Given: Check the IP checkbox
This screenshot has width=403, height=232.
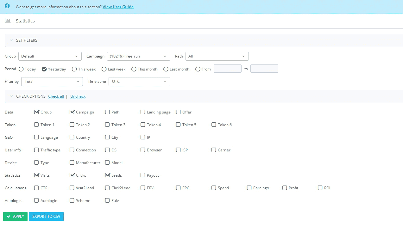Looking at the screenshot, I should tap(143, 137).
